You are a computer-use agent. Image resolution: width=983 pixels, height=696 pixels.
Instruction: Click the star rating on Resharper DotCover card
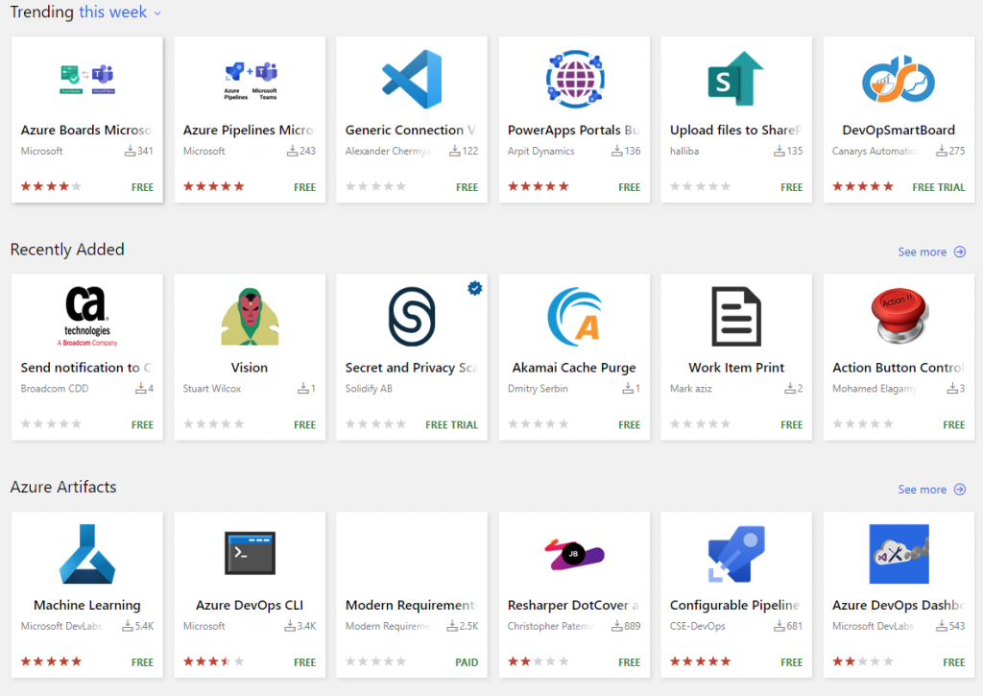[538, 661]
